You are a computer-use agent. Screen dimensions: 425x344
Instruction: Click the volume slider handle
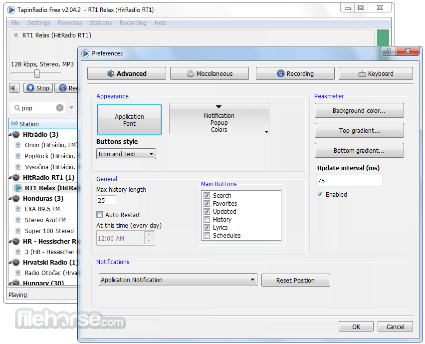pyautogui.click(x=37, y=73)
